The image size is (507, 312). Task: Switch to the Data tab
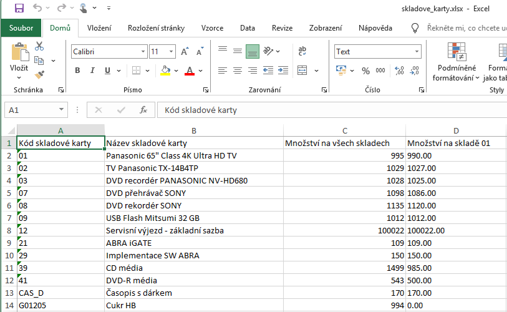click(x=248, y=28)
